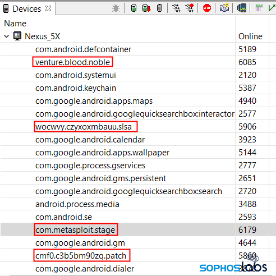Select the venture.blood.noble process
This screenshot has height=276, width=276.
pyautogui.click(x=72, y=62)
